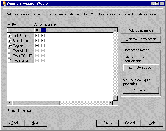Image resolution: width=166 pixels, height=131 pixels.
Task: Click Profit COUNT checkbox in combination 1
Action: (x=43, y=56)
